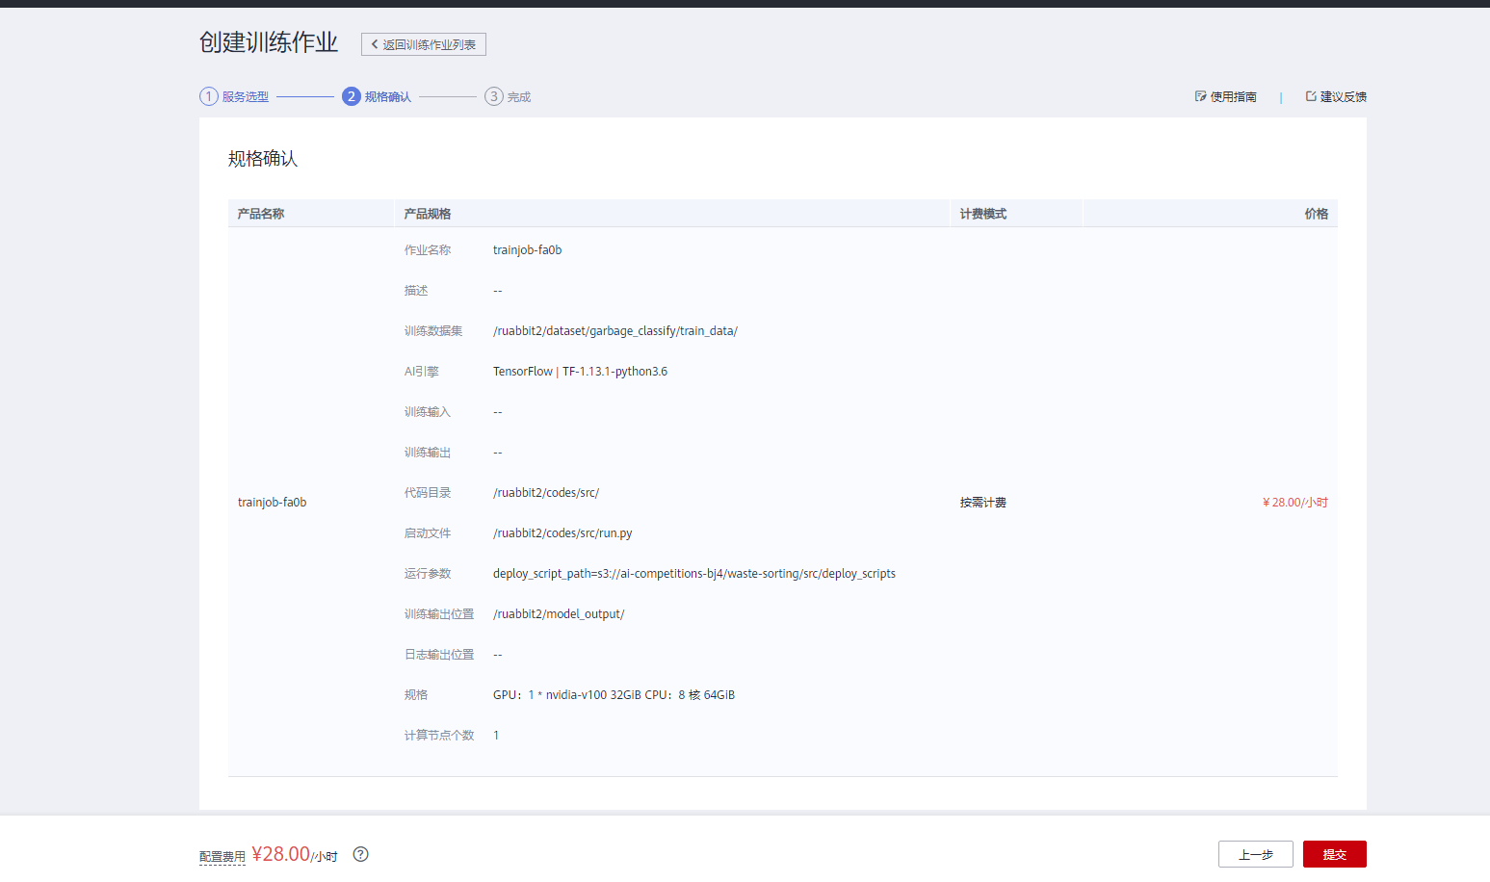Click the 描述 label
The height and width of the screenshot is (882, 1490).
click(x=416, y=291)
